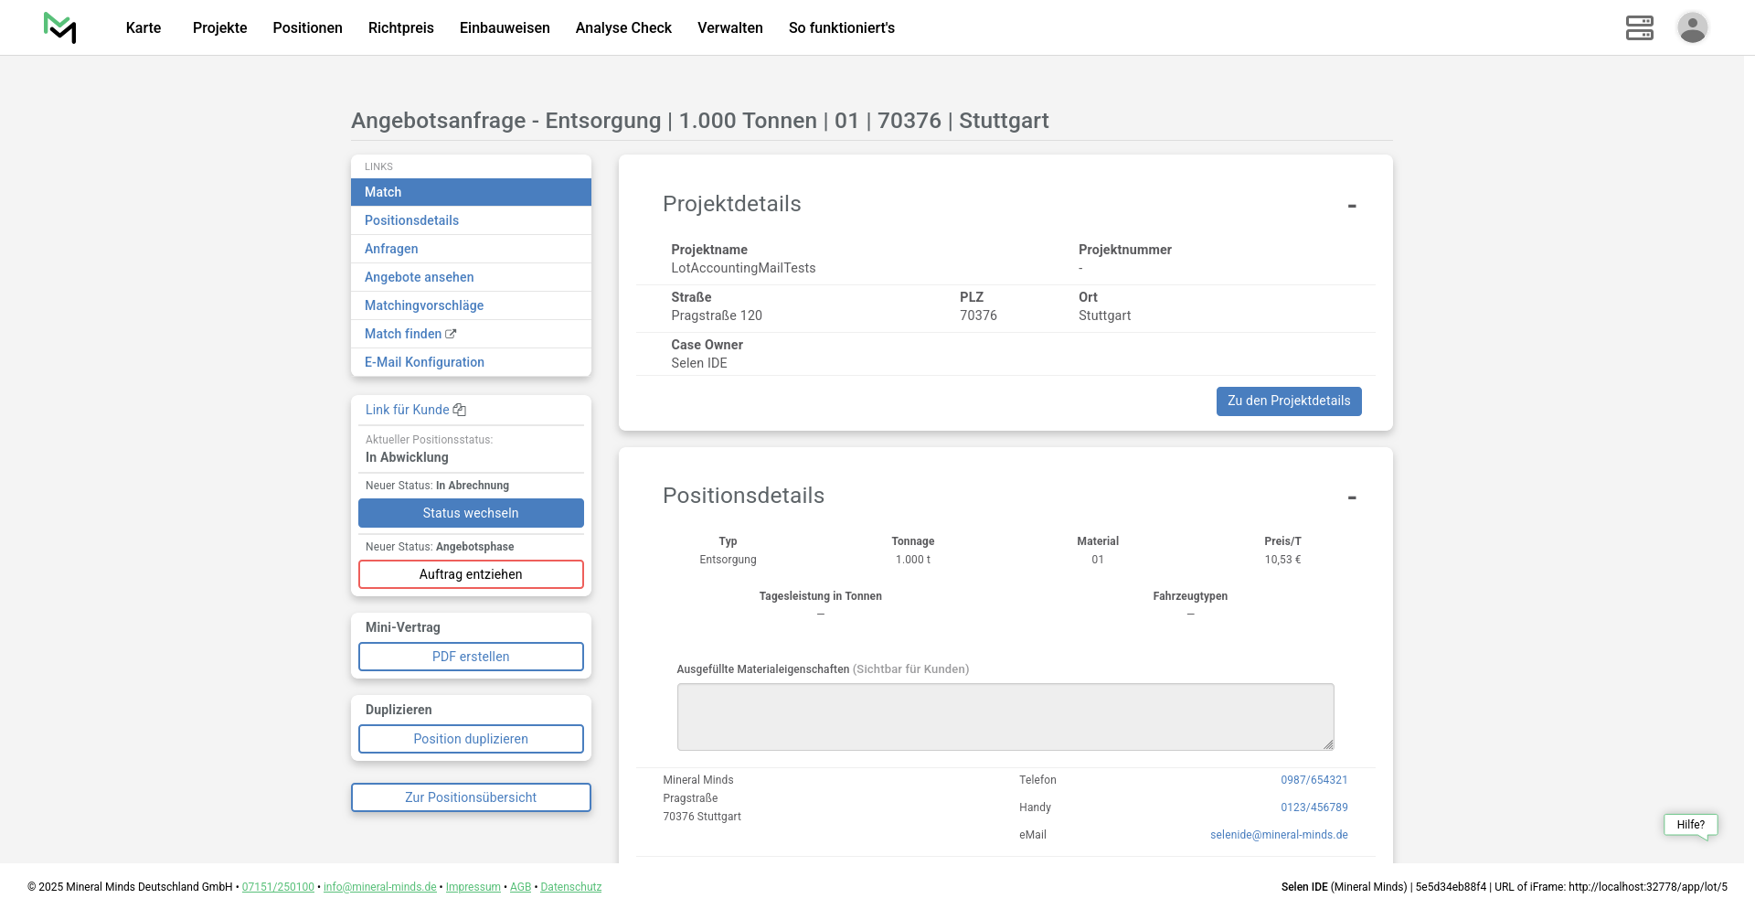Open the Hilfe? help bubble

pos(1690,824)
